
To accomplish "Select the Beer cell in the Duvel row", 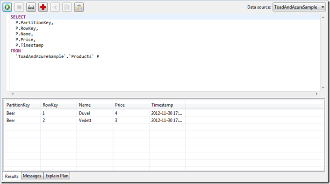I will coord(22,113).
